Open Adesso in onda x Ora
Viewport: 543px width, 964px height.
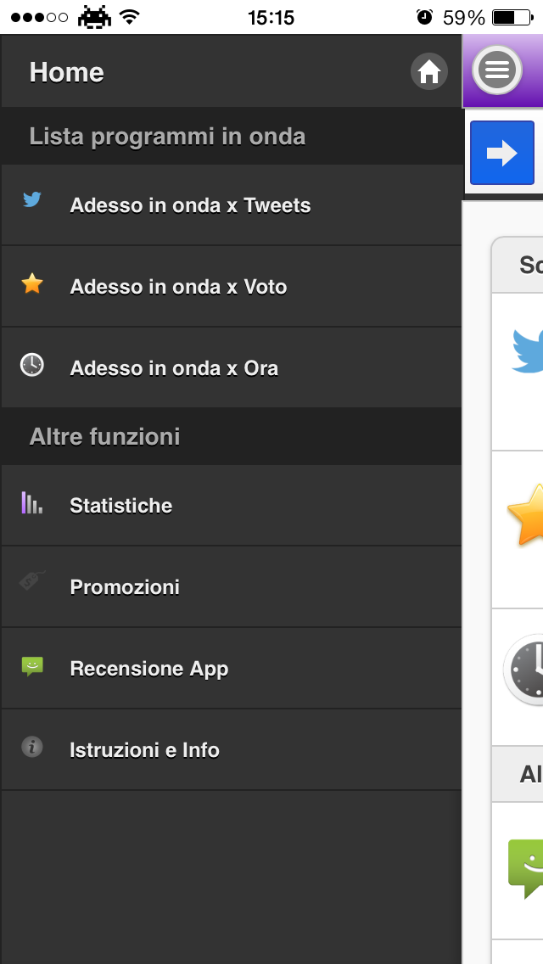click(x=174, y=368)
